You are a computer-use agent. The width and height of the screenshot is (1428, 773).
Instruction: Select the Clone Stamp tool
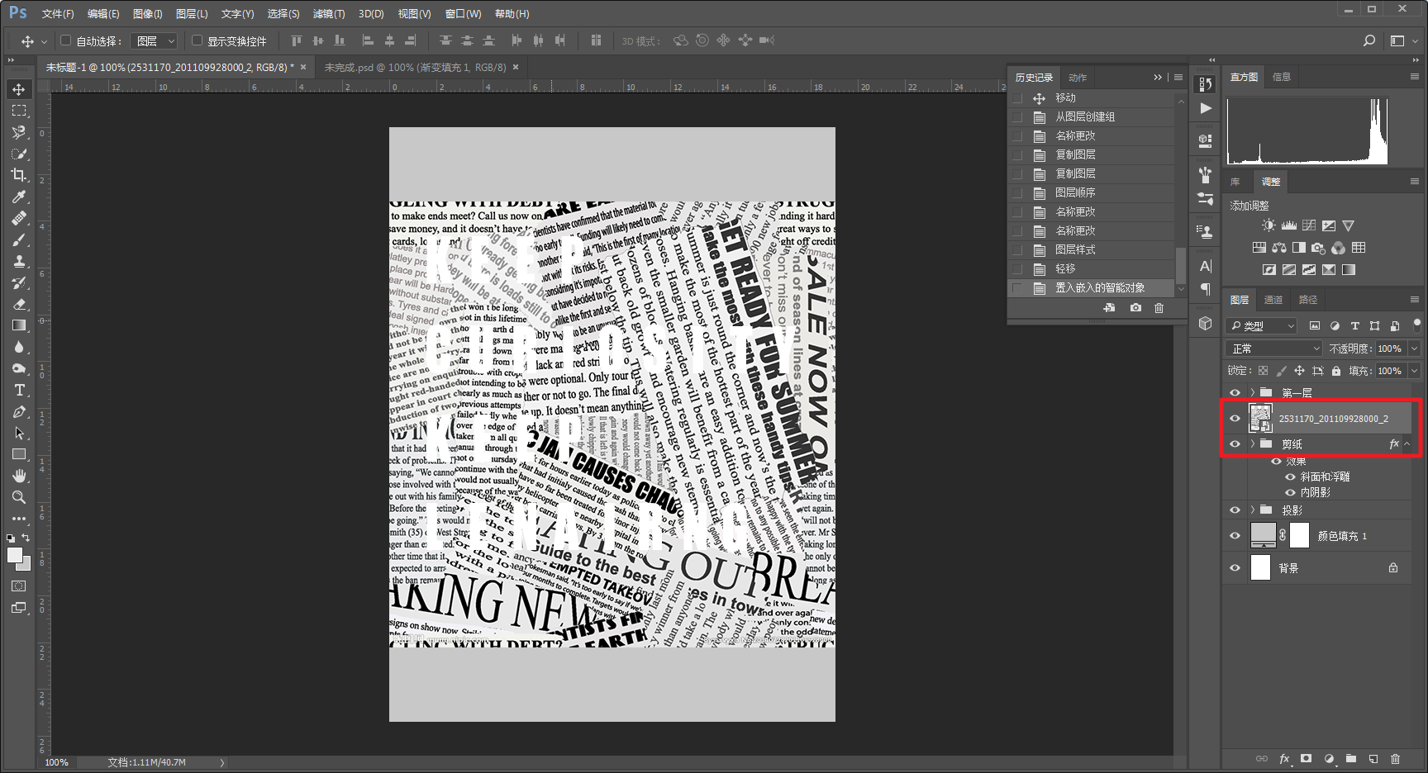[19, 261]
